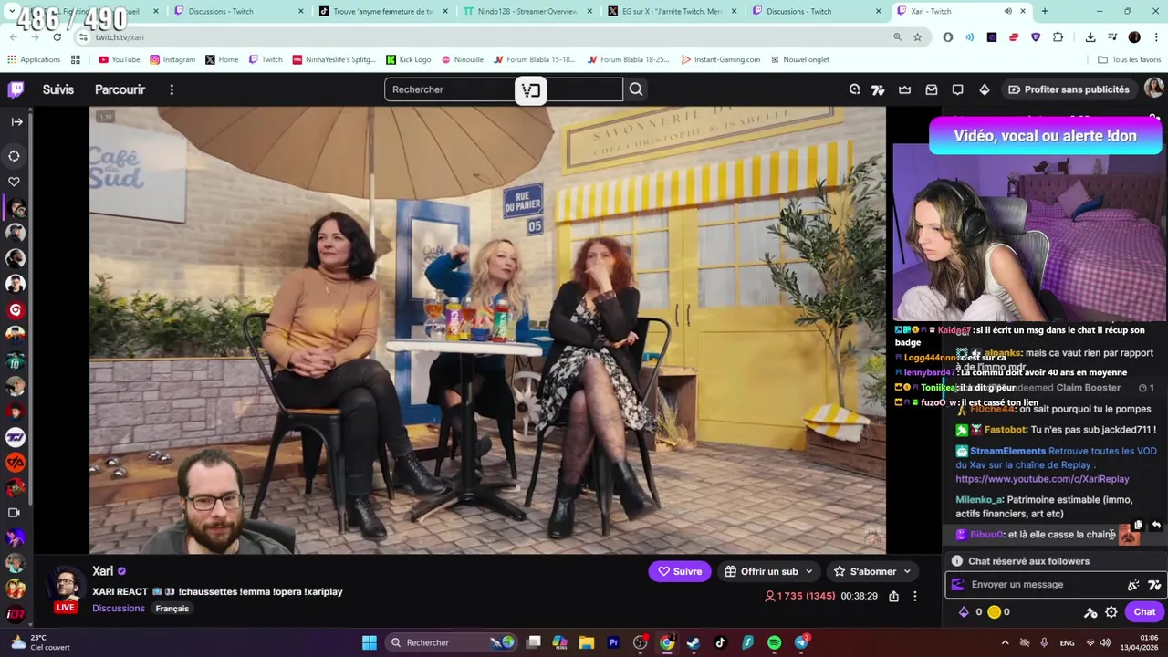Viewport: 1168px width, 657px height.
Task: Open the Kick Logo bookmark
Action: point(408,59)
